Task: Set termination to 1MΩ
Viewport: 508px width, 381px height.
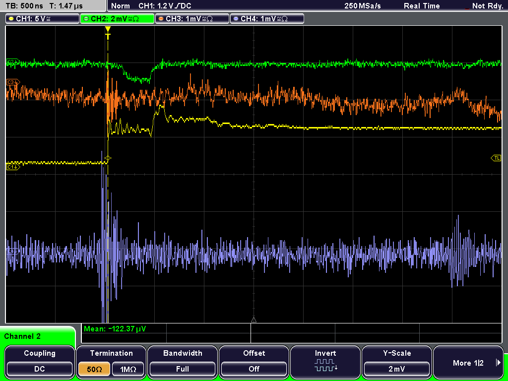Action: pyautogui.click(x=127, y=369)
